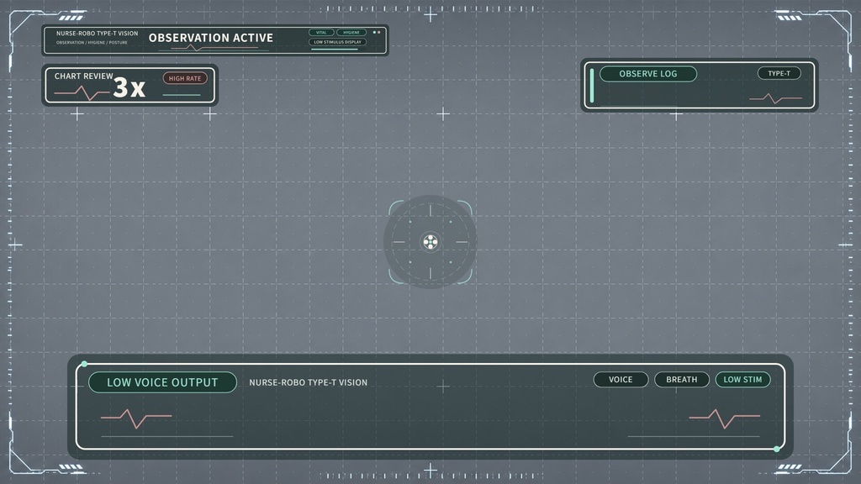Toggle the HYGIENE pill
The image size is (861, 484).
pos(351,33)
